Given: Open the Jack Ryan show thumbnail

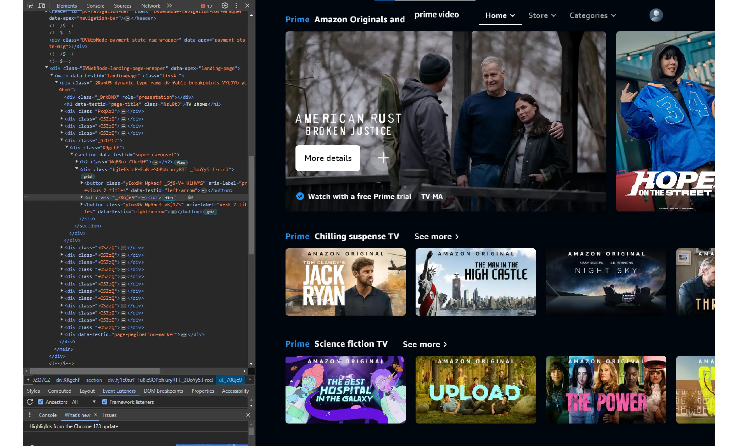Looking at the screenshot, I should pos(345,282).
